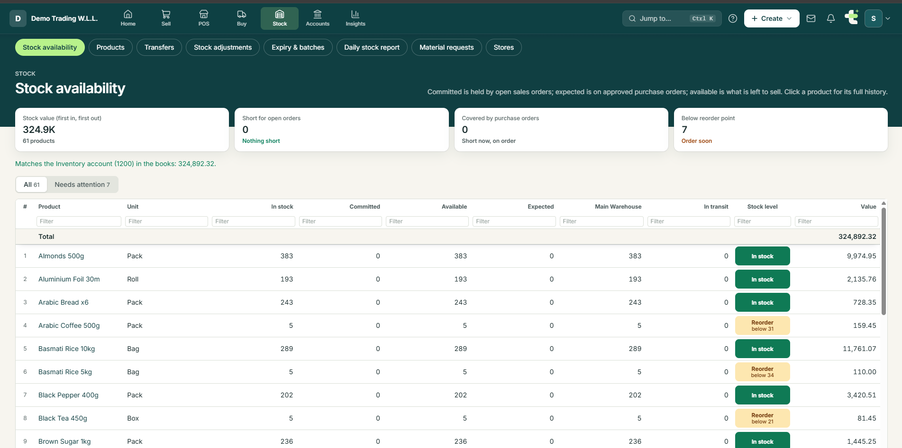Open the Stock module icon
Image resolution: width=902 pixels, height=448 pixels.
pyautogui.click(x=280, y=18)
